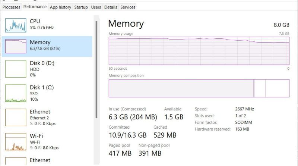Click the sidebar vertical scrollbar

[x=96, y=69]
